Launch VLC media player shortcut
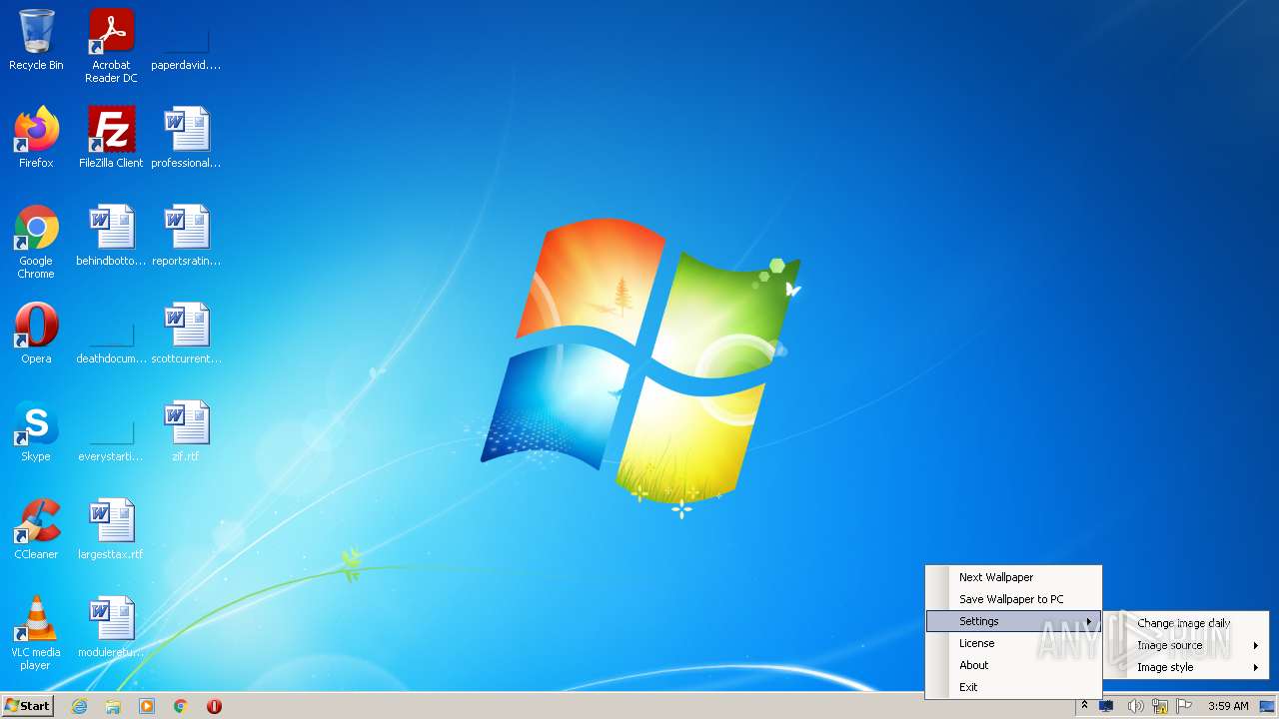This screenshot has height=719, width=1279. 36,633
